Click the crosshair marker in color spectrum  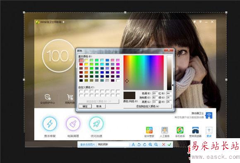(127, 81)
